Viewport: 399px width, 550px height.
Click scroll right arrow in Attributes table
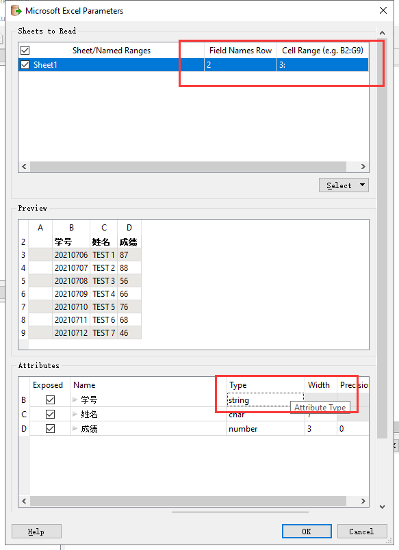tap(363, 501)
